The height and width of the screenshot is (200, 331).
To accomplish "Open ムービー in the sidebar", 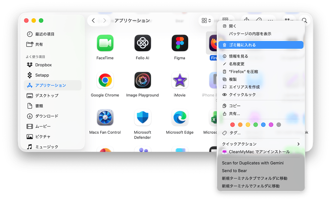I will pos(53,126).
